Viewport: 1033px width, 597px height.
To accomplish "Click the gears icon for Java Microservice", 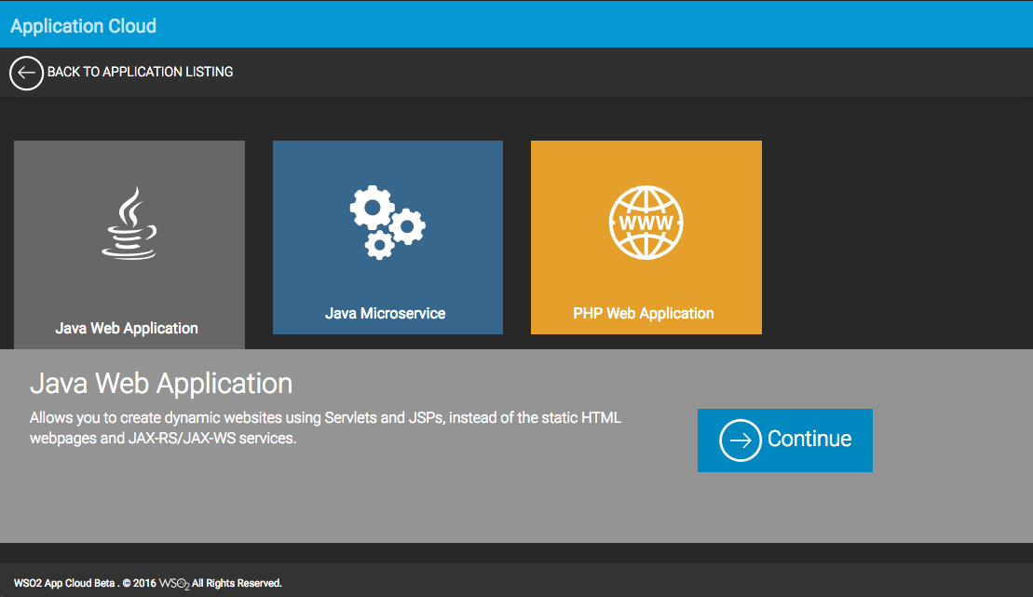I will tap(387, 222).
